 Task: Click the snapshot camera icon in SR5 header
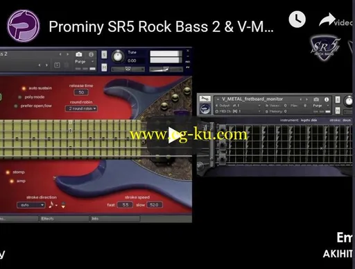click(x=79, y=54)
